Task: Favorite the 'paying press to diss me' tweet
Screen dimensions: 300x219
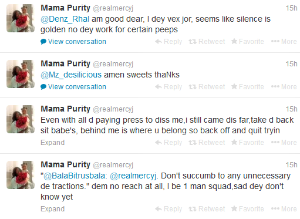Action: [x=247, y=143]
